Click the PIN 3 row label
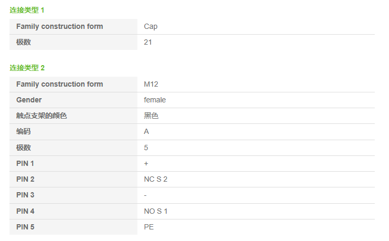The height and width of the screenshot is (241, 389). point(25,195)
